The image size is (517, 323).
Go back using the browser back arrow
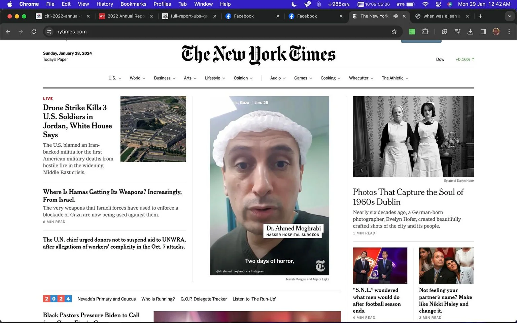[x=8, y=32]
